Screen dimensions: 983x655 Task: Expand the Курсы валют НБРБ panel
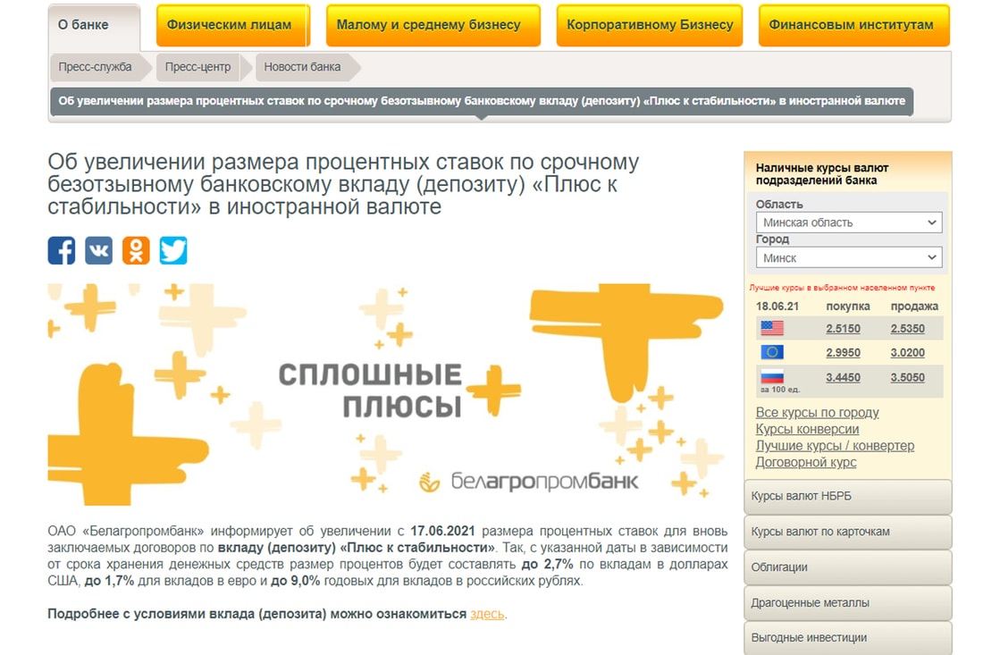pos(847,497)
